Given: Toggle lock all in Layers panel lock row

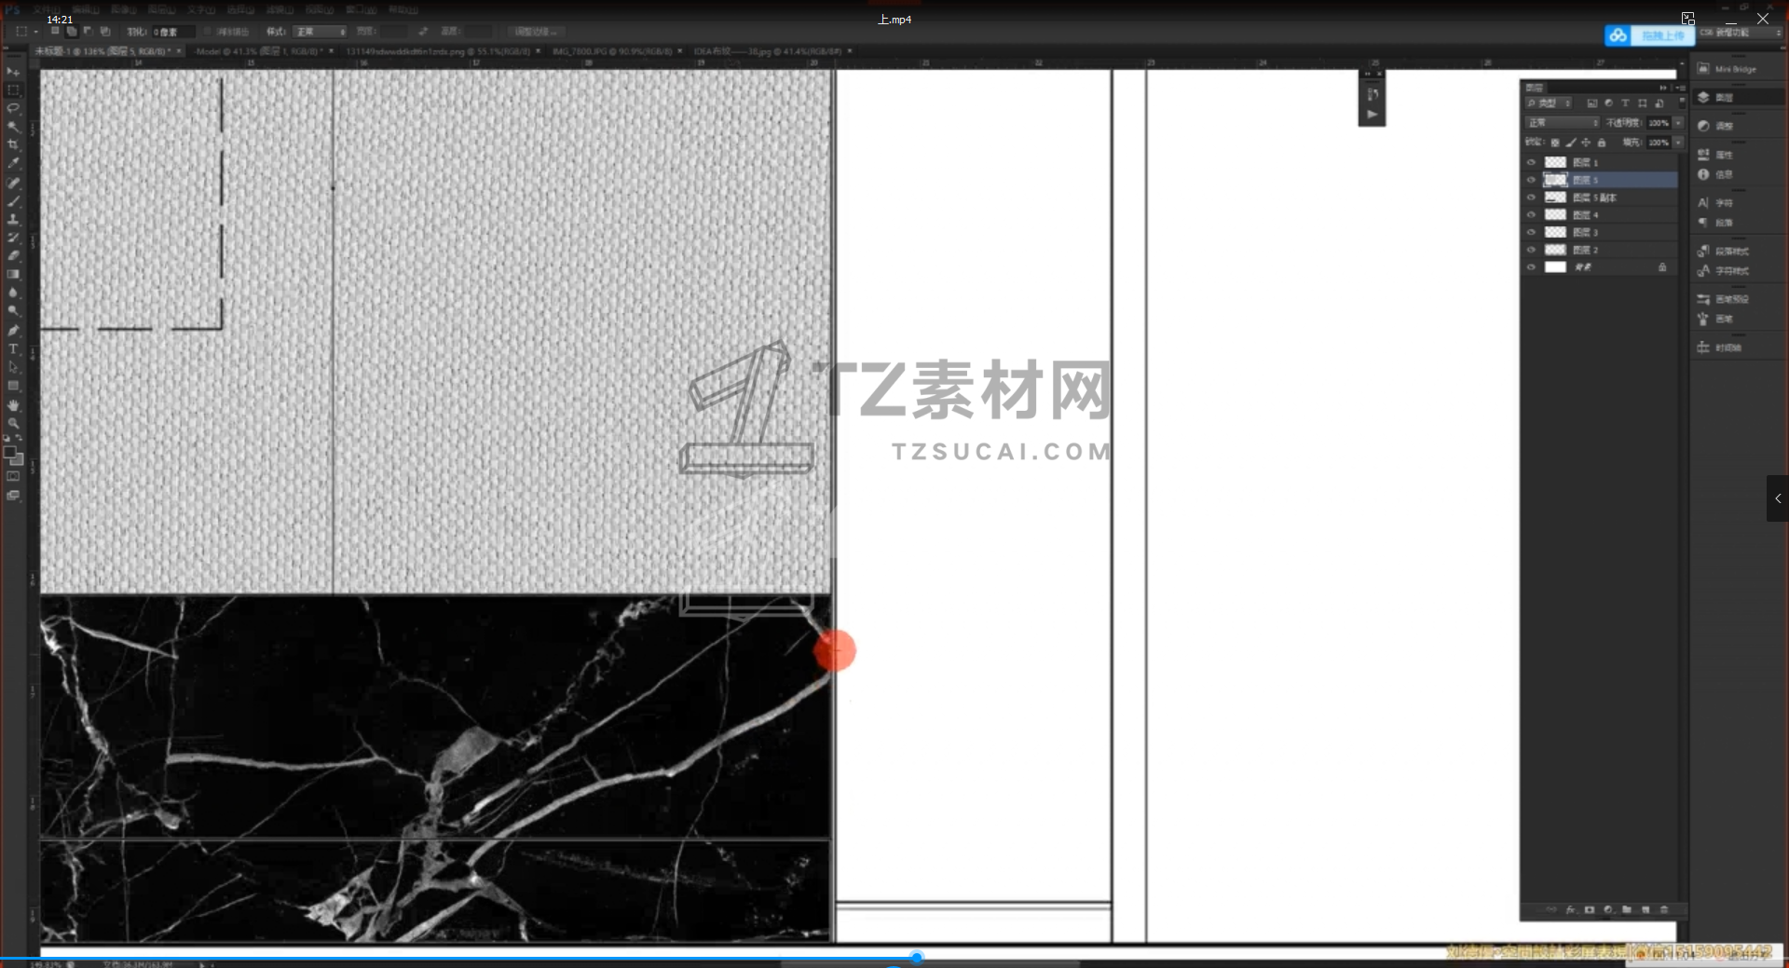Looking at the screenshot, I should (x=1602, y=143).
